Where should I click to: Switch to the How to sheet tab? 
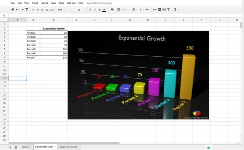tap(26, 147)
